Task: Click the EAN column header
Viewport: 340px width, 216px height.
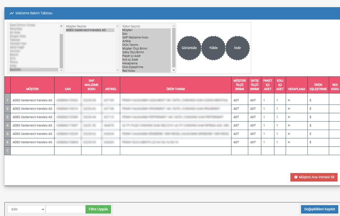Action: [68, 85]
